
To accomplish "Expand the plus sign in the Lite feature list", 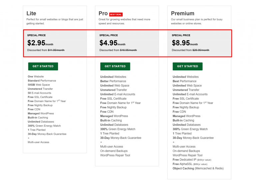I will pyautogui.click(x=29, y=138).
